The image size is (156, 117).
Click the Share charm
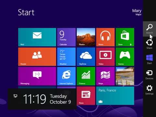coord(149,44)
